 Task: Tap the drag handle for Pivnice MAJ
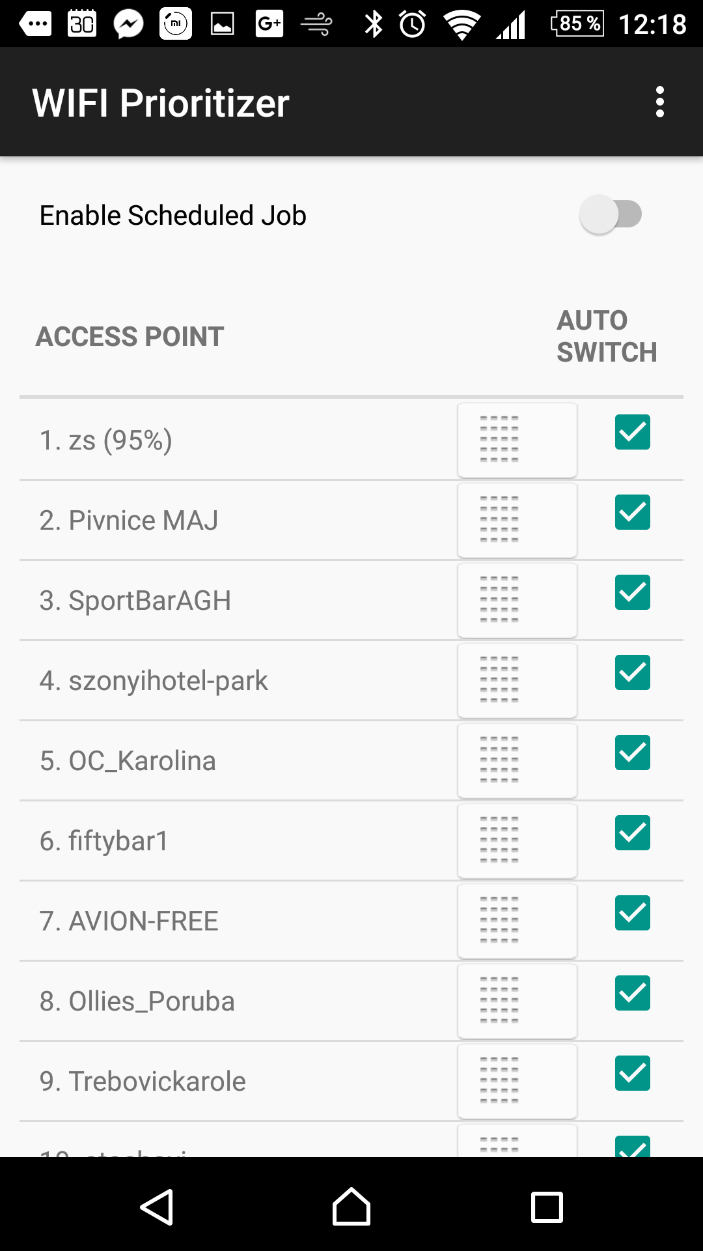tap(517, 520)
